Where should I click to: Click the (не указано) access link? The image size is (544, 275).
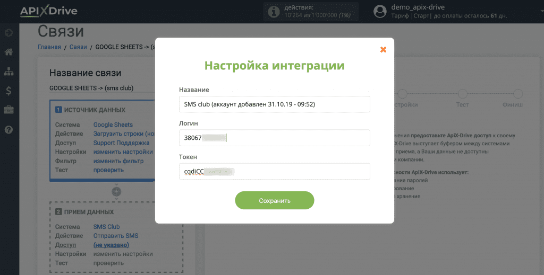pyautogui.click(x=111, y=245)
